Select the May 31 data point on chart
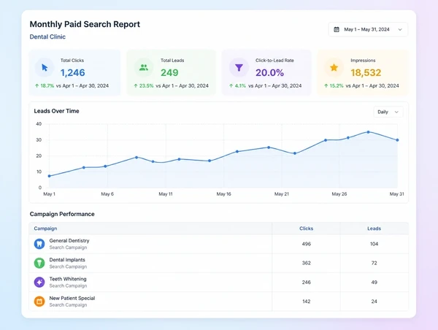 (x=397, y=140)
